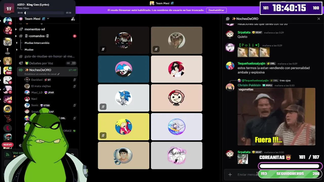Click the AIZO - King Gnu album thumbnail
The width and height of the screenshot is (324, 182).
(x=9, y=9)
